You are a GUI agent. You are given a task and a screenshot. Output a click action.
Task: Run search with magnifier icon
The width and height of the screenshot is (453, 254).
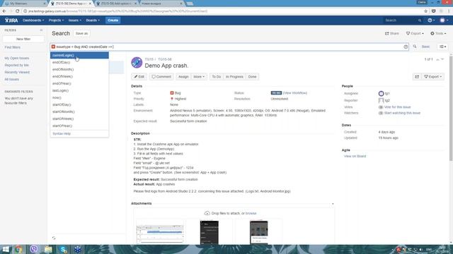tap(415, 47)
